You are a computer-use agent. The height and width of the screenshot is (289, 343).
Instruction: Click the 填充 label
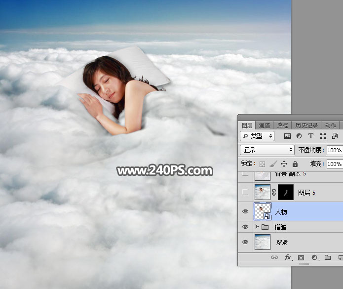(317, 164)
